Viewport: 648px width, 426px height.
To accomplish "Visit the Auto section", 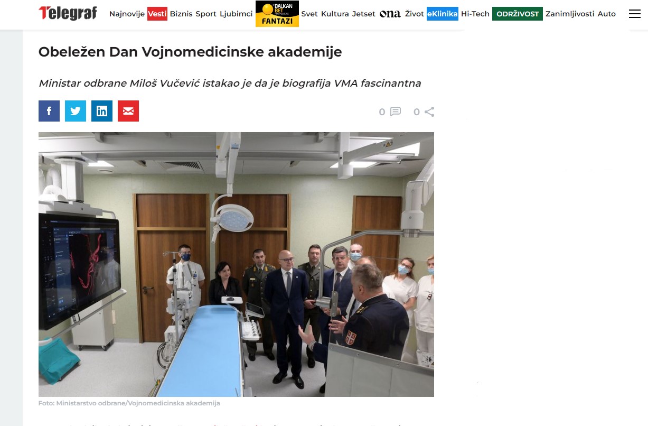I will pyautogui.click(x=607, y=14).
